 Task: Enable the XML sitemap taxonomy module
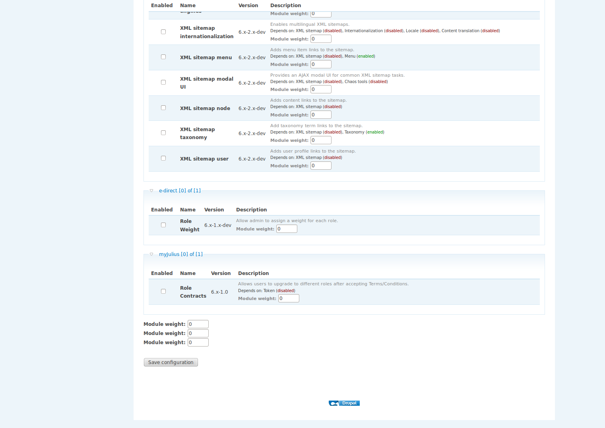coord(163,132)
